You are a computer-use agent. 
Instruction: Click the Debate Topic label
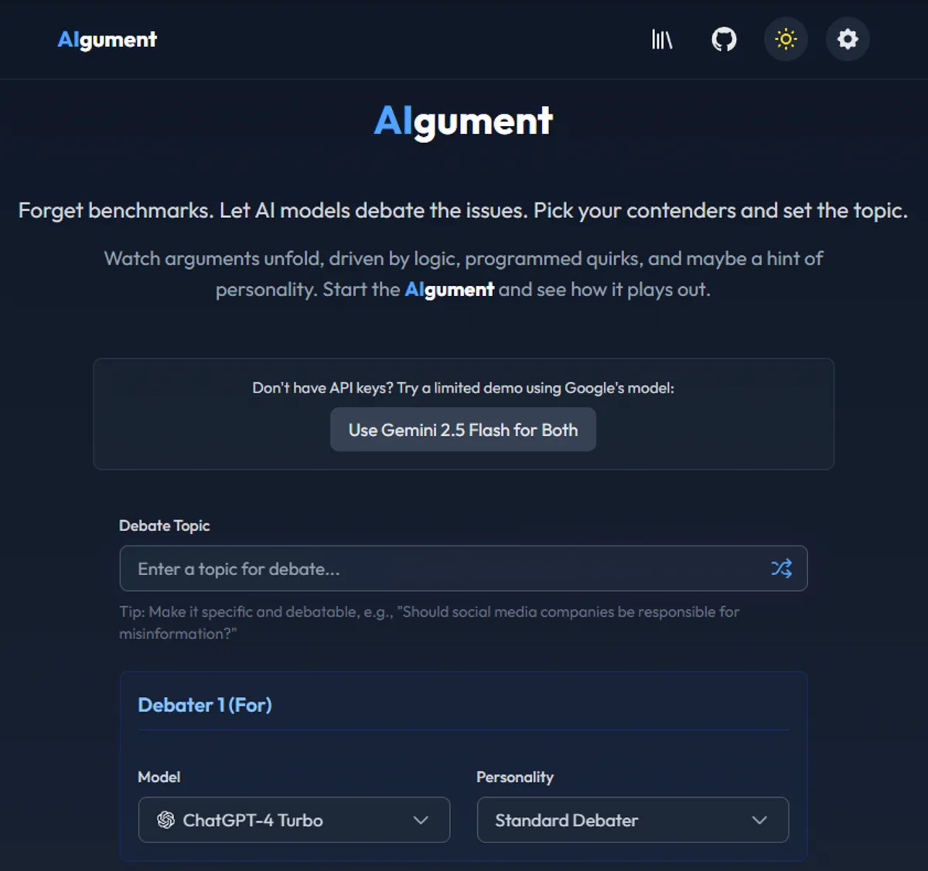coord(164,526)
